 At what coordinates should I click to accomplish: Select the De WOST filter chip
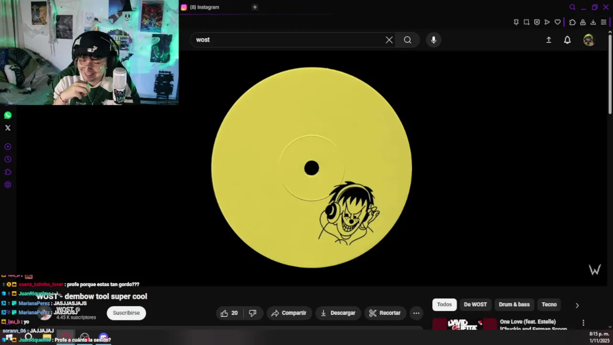475,304
